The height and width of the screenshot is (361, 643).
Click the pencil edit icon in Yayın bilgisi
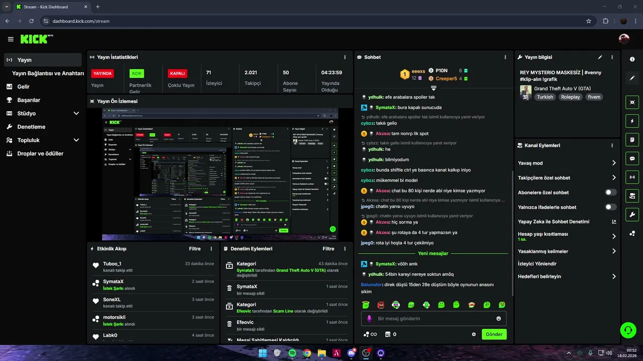pos(600,57)
